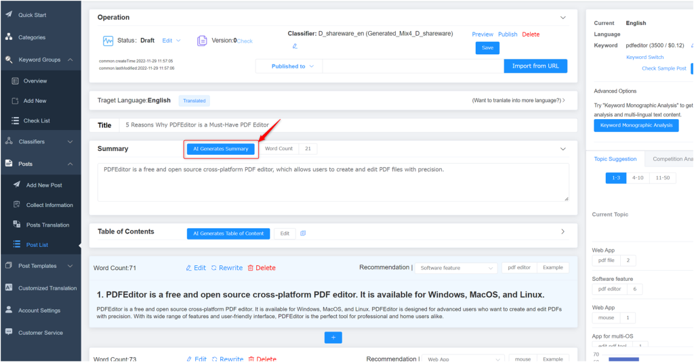Click the Collect Information icon
The width and height of the screenshot is (694, 362).
click(17, 204)
